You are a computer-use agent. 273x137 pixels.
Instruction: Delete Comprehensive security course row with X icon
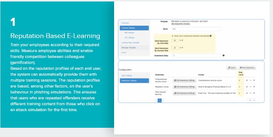point(254,81)
